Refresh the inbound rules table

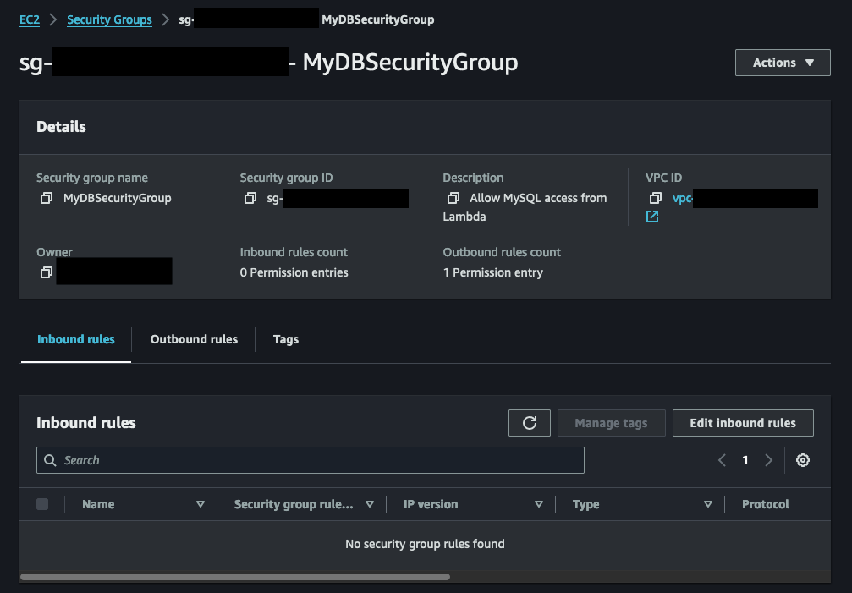(x=529, y=422)
